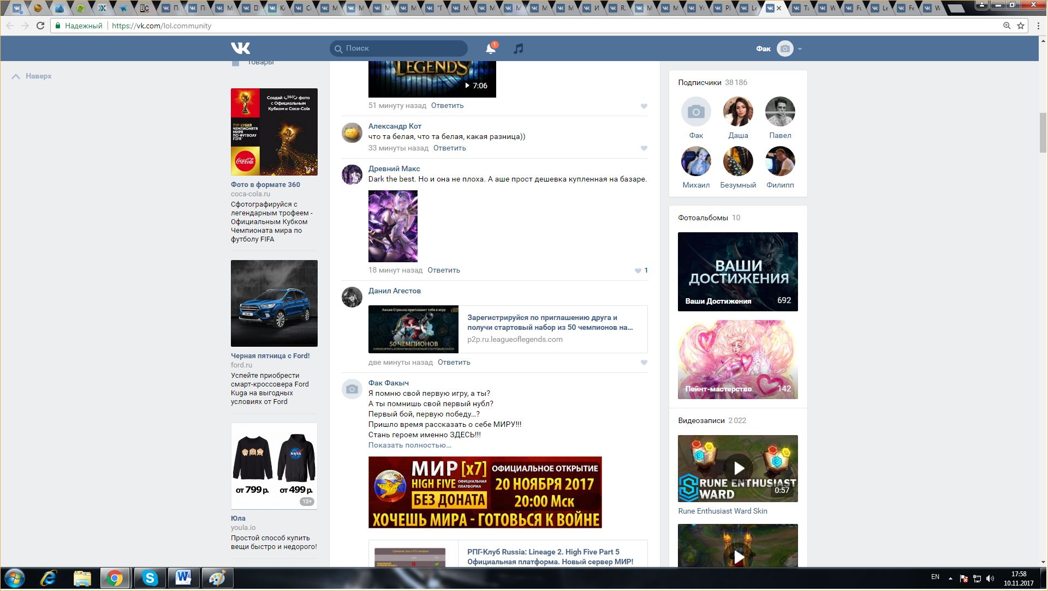Open subscriber Павел's profile

[780, 112]
